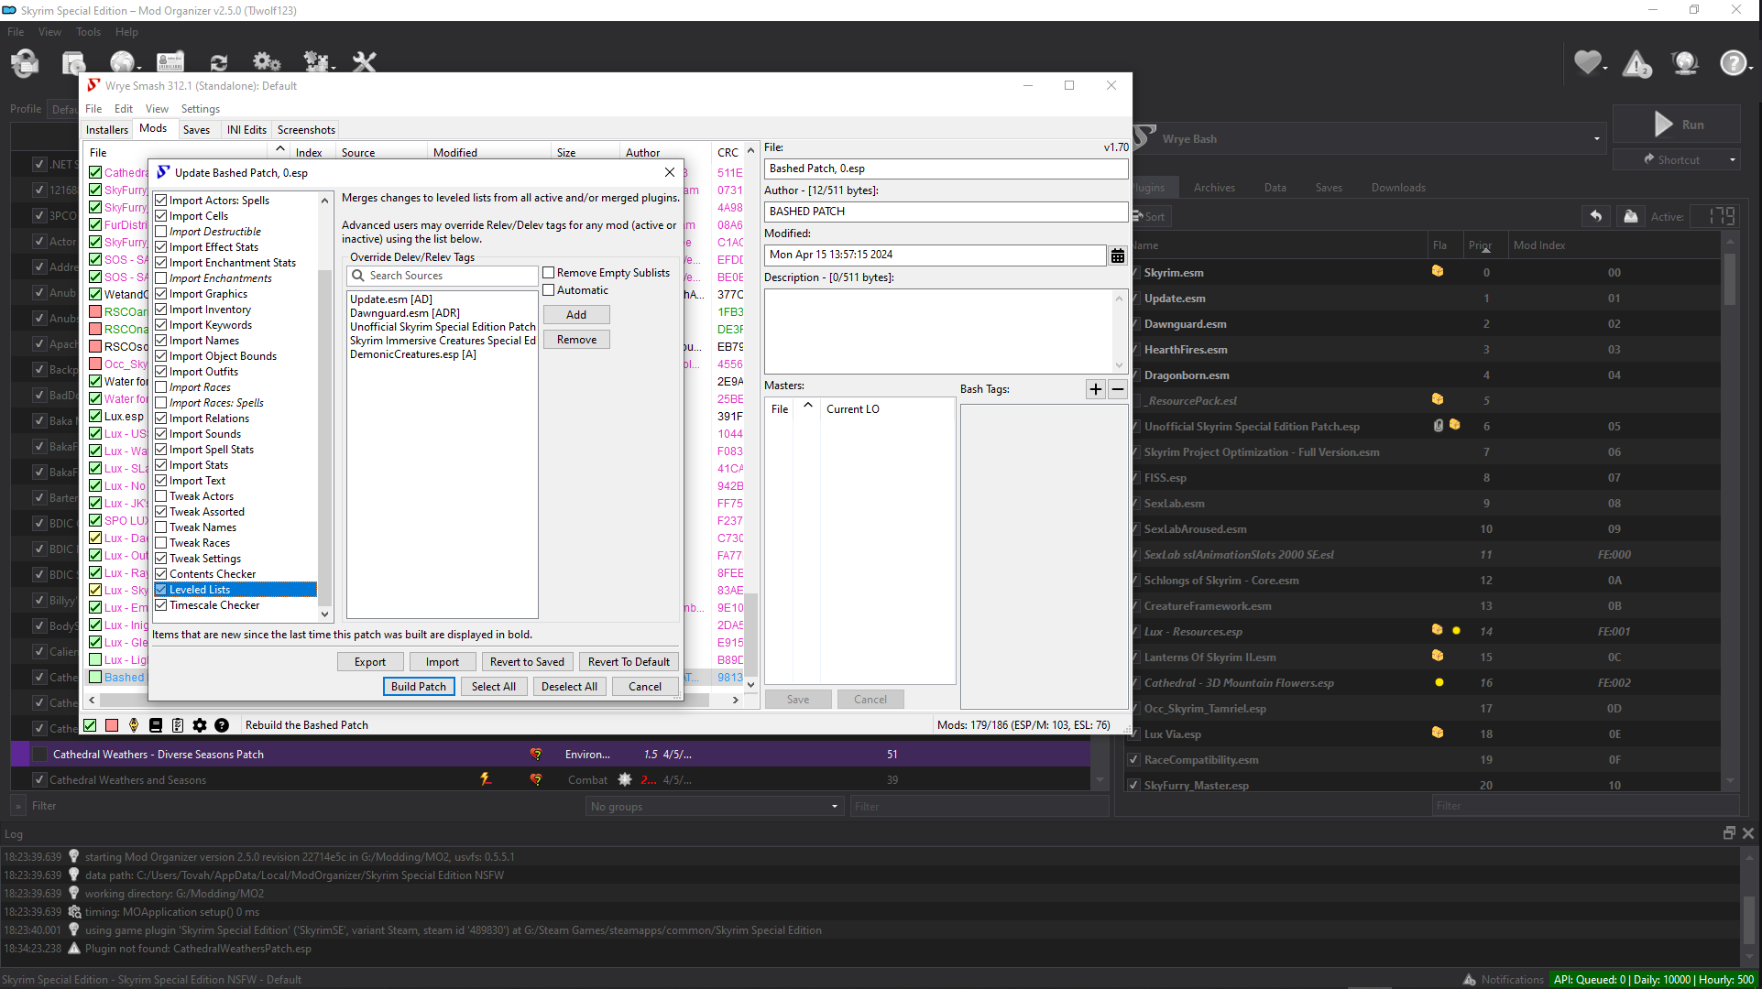The width and height of the screenshot is (1762, 989).
Task: Click the Masters File column sort arrow
Action: point(808,406)
